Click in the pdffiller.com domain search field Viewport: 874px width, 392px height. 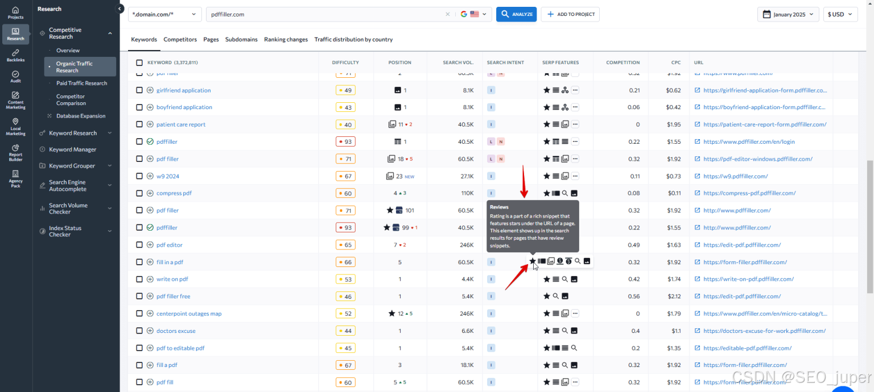326,14
